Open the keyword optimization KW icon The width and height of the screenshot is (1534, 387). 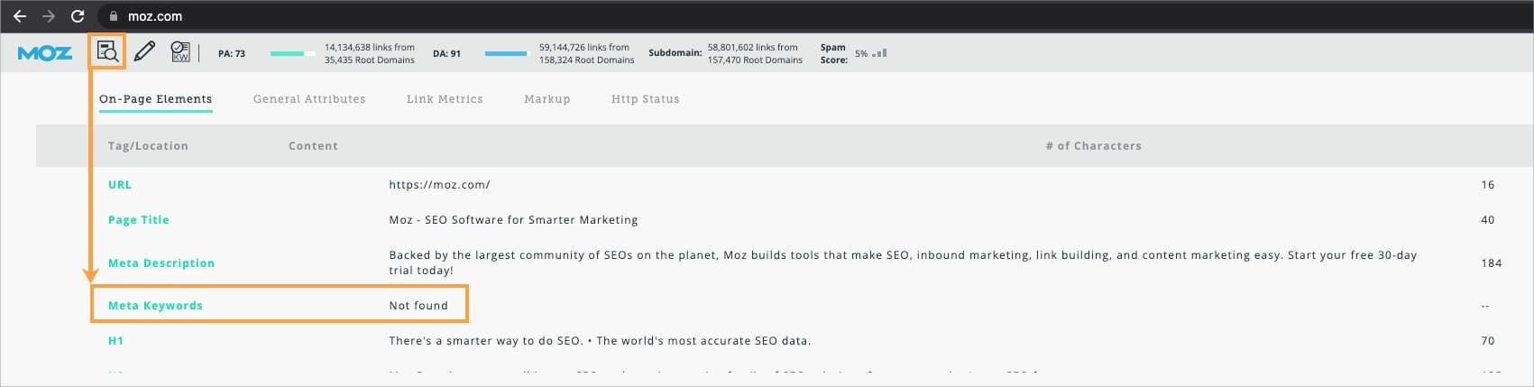(x=180, y=51)
